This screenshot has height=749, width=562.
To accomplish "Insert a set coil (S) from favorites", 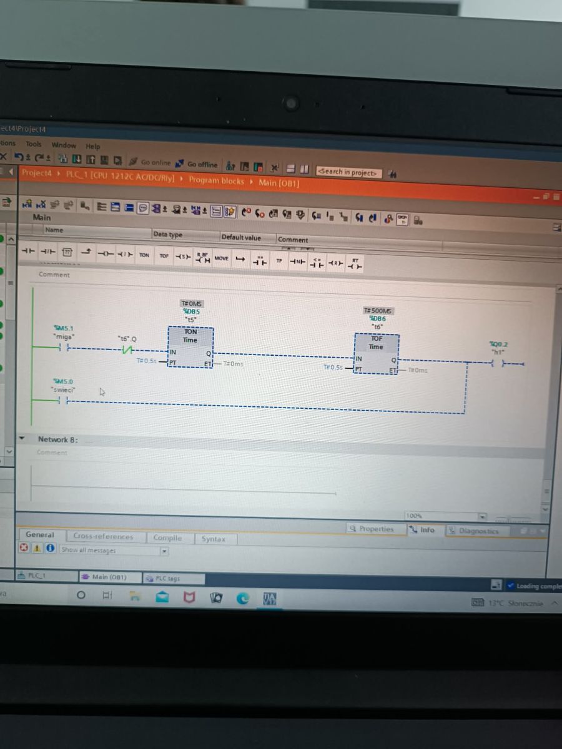I will tap(182, 256).
